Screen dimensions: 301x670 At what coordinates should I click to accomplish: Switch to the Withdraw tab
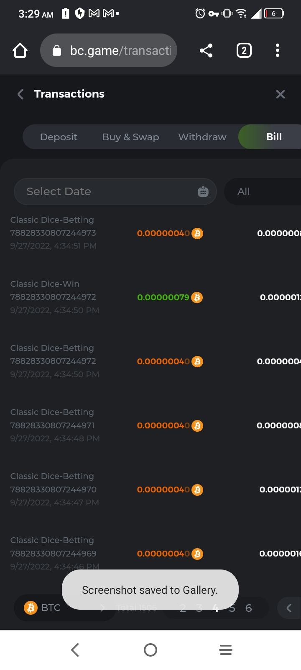(202, 137)
